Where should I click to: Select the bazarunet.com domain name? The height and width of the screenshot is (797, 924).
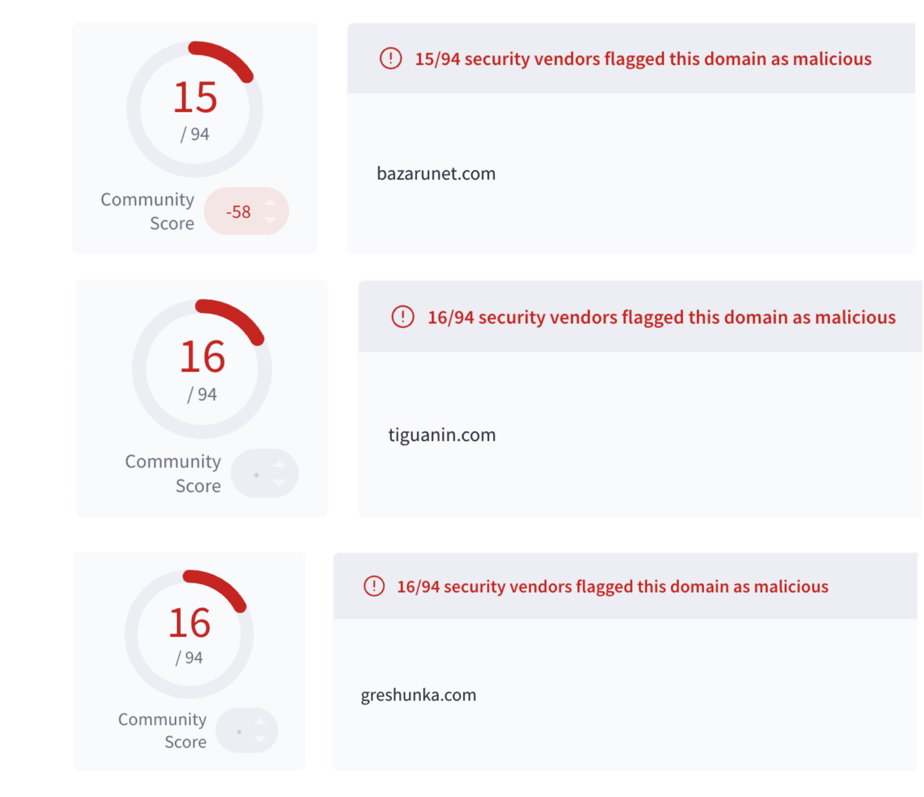pos(436,174)
